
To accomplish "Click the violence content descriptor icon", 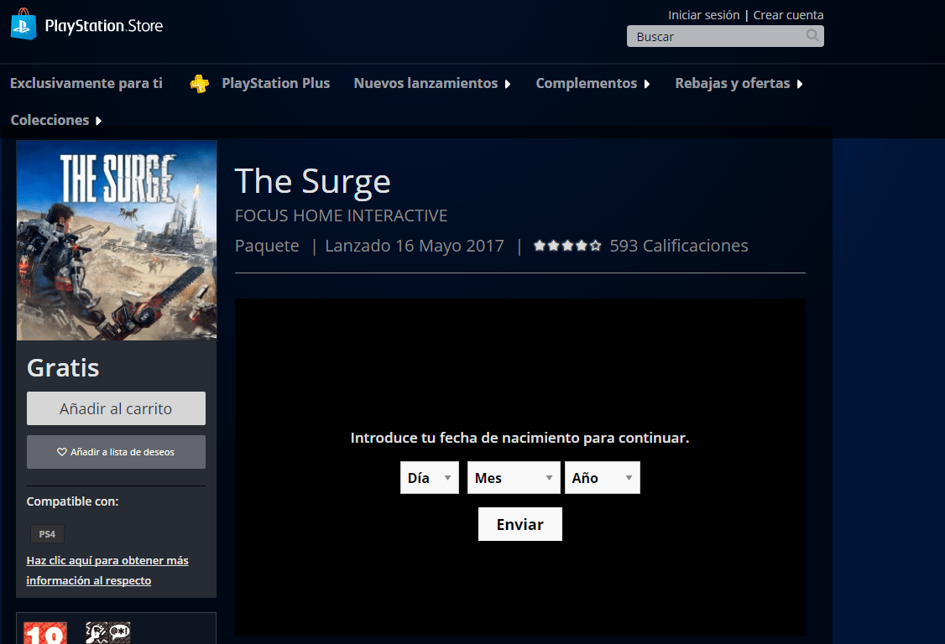I will click(x=96, y=632).
